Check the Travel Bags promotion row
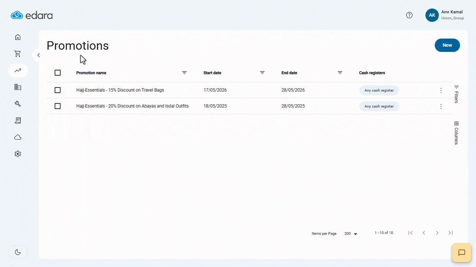476x267 pixels. 58,90
